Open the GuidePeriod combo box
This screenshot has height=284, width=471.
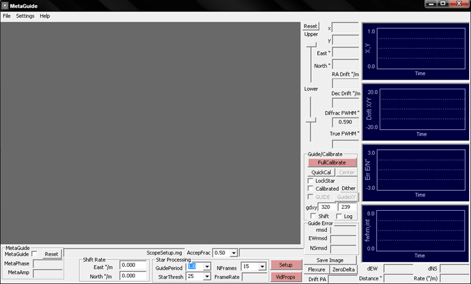207,267
